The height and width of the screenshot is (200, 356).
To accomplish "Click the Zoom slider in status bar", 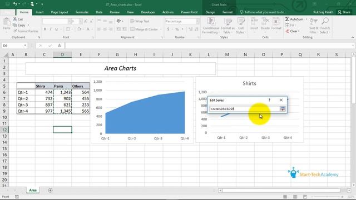I will point(327,197).
